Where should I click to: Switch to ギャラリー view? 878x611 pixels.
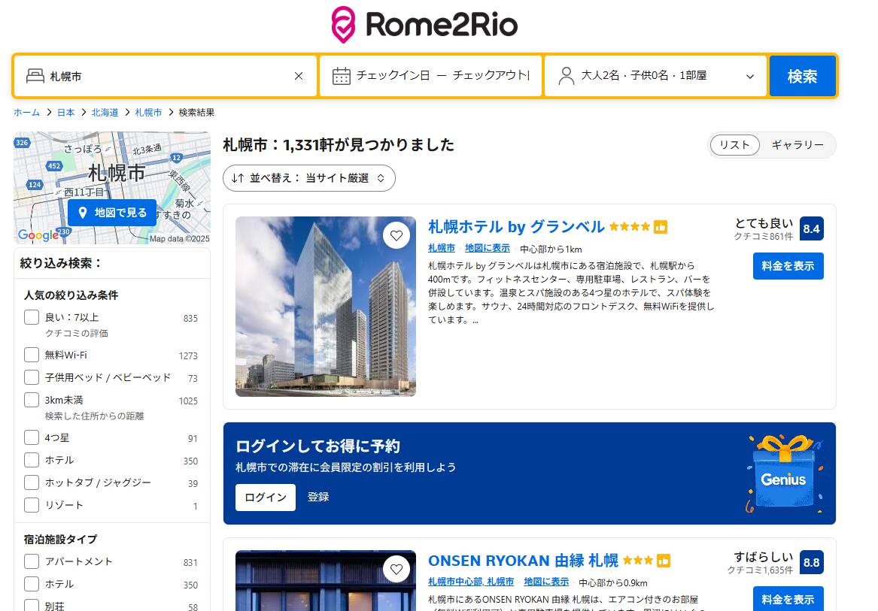[x=797, y=145]
